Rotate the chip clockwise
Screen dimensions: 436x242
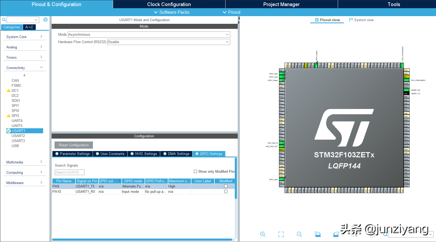(x=318, y=234)
